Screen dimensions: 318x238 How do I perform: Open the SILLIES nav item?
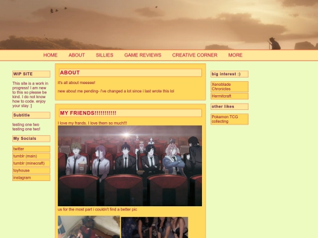pos(104,55)
